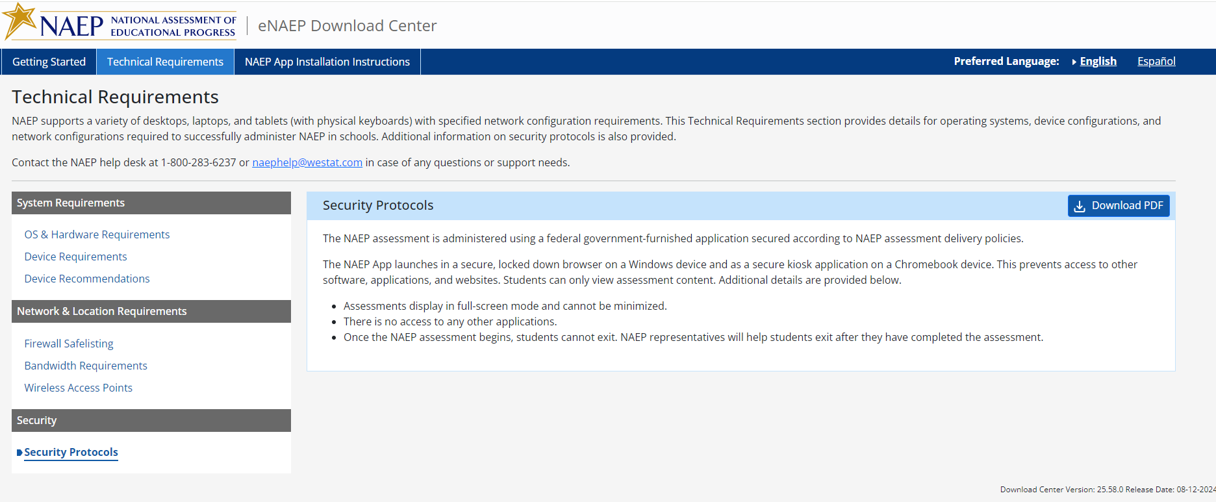1216x502 pixels.
Task: Click the download arrow icon on Download PDF
Action: 1080,206
